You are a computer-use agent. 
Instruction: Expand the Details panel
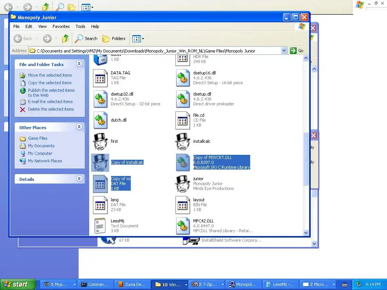click(x=79, y=178)
